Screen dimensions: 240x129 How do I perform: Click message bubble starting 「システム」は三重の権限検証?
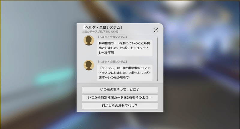tap(124, 73)
